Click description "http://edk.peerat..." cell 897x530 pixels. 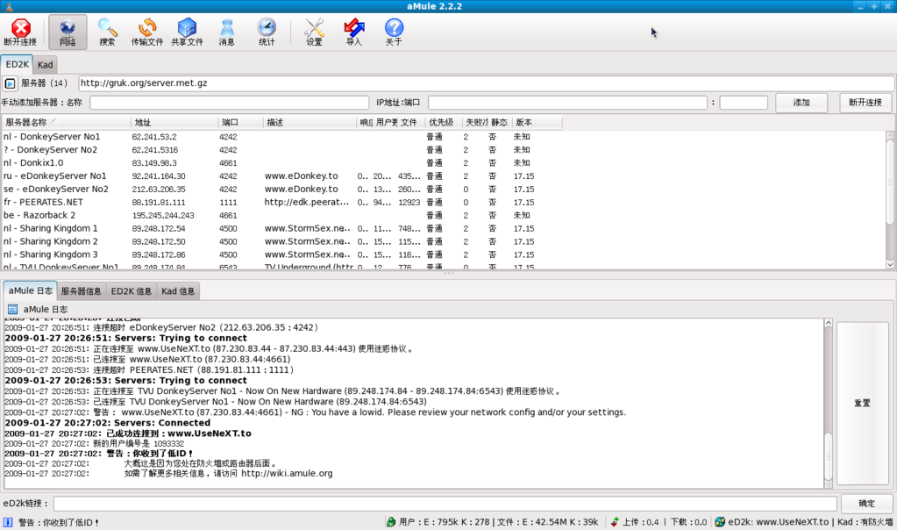pos(307,203)
